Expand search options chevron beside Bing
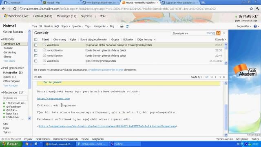Image resolution: width=261 pixels, height=147 pixels. pos(224,33)
